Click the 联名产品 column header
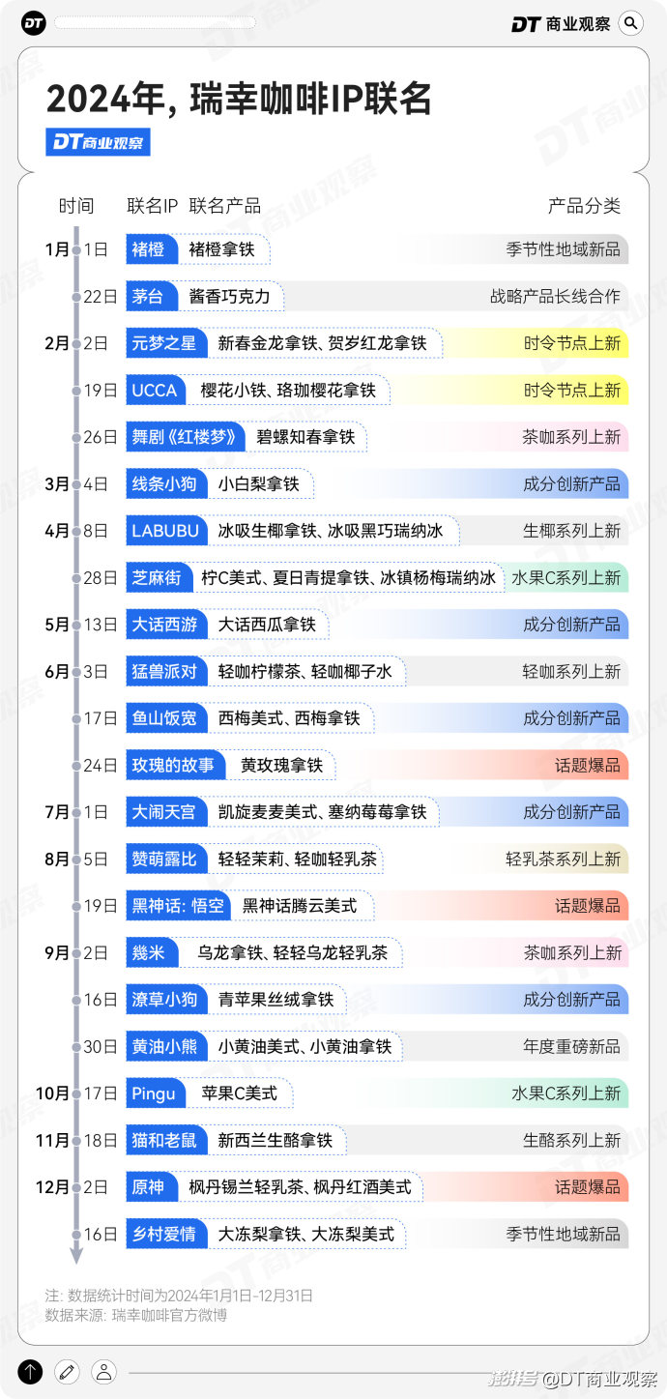667x1399 pixels. [224, 205]
